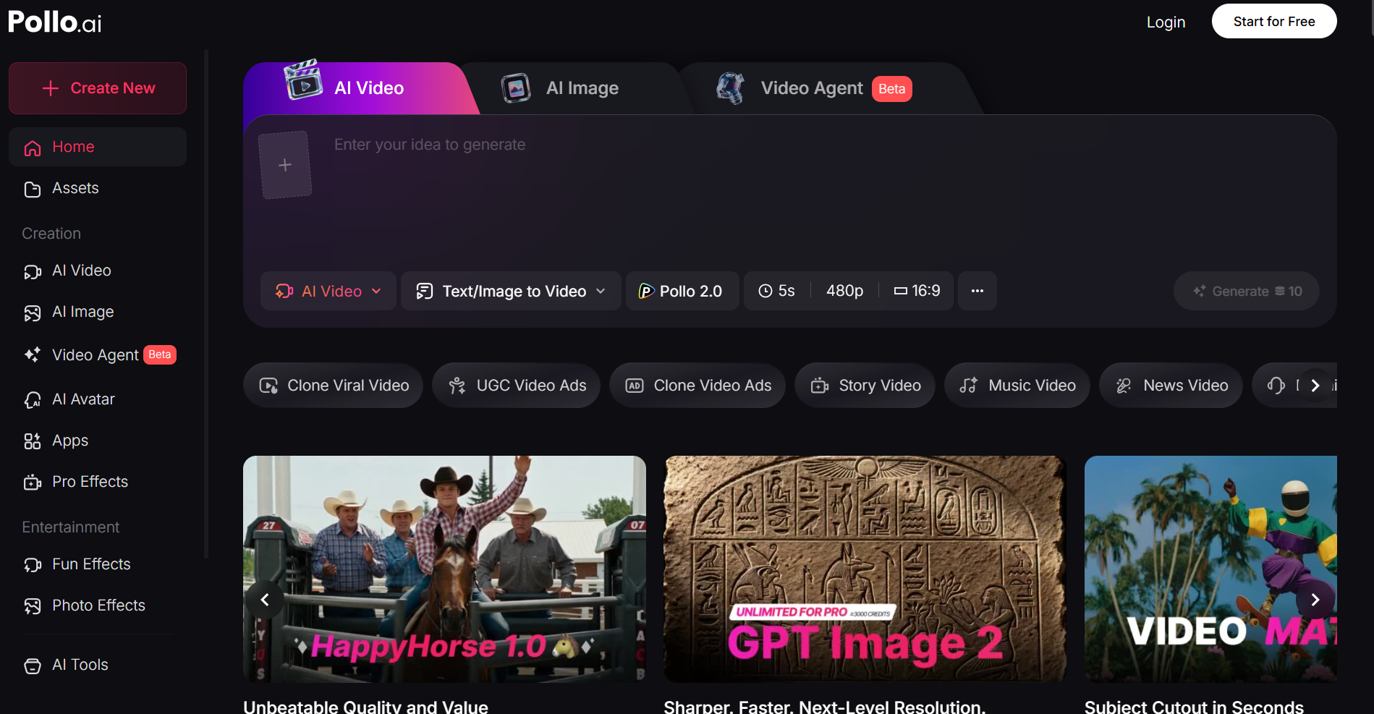Open Home in the sidebar
The image size is (1374, 714).
point(98,147)
